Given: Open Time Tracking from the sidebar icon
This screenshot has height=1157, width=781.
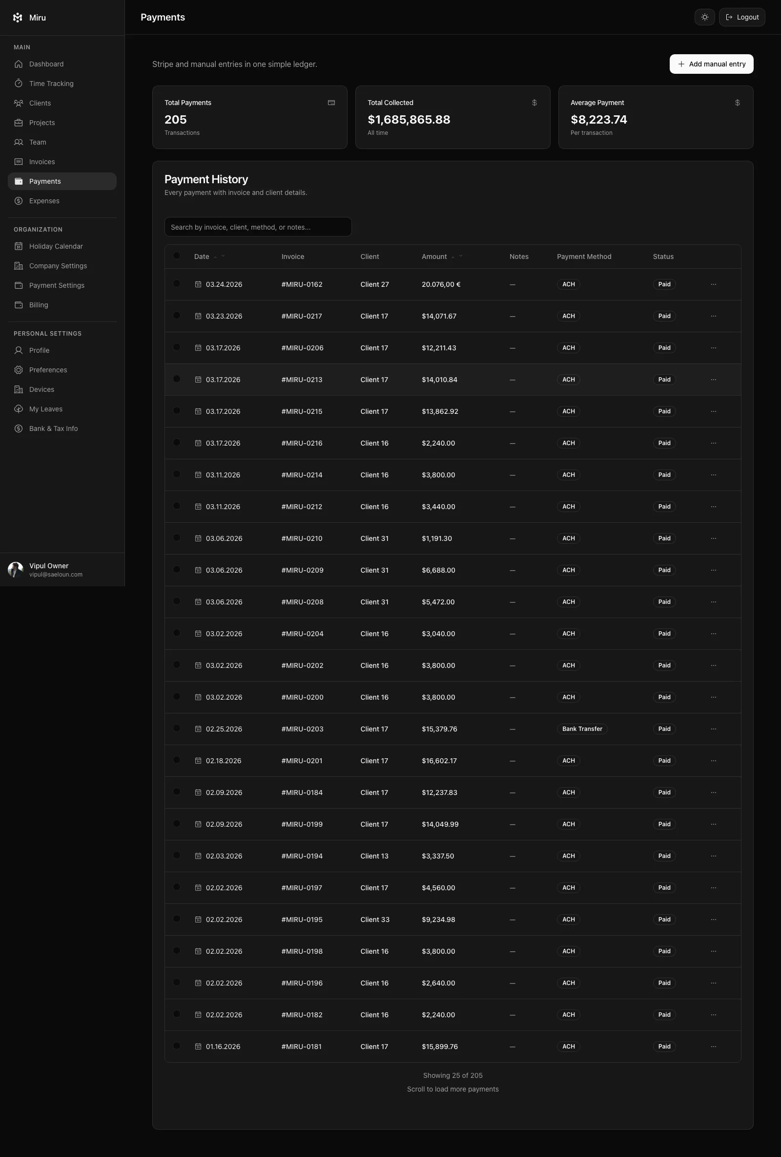Looking at the screenshot, I should tap(19, 83).
